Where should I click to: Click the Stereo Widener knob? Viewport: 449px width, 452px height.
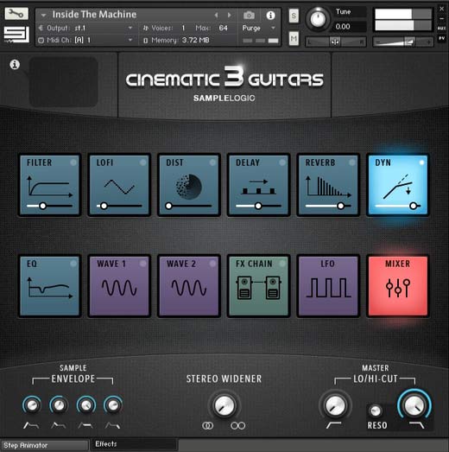(224, 405)
